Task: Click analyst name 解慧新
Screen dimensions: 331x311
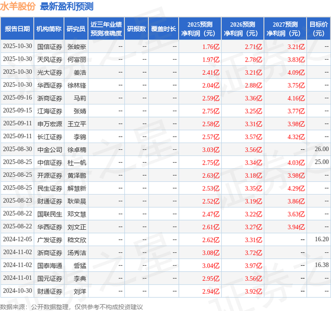Action: coord(77,189)
